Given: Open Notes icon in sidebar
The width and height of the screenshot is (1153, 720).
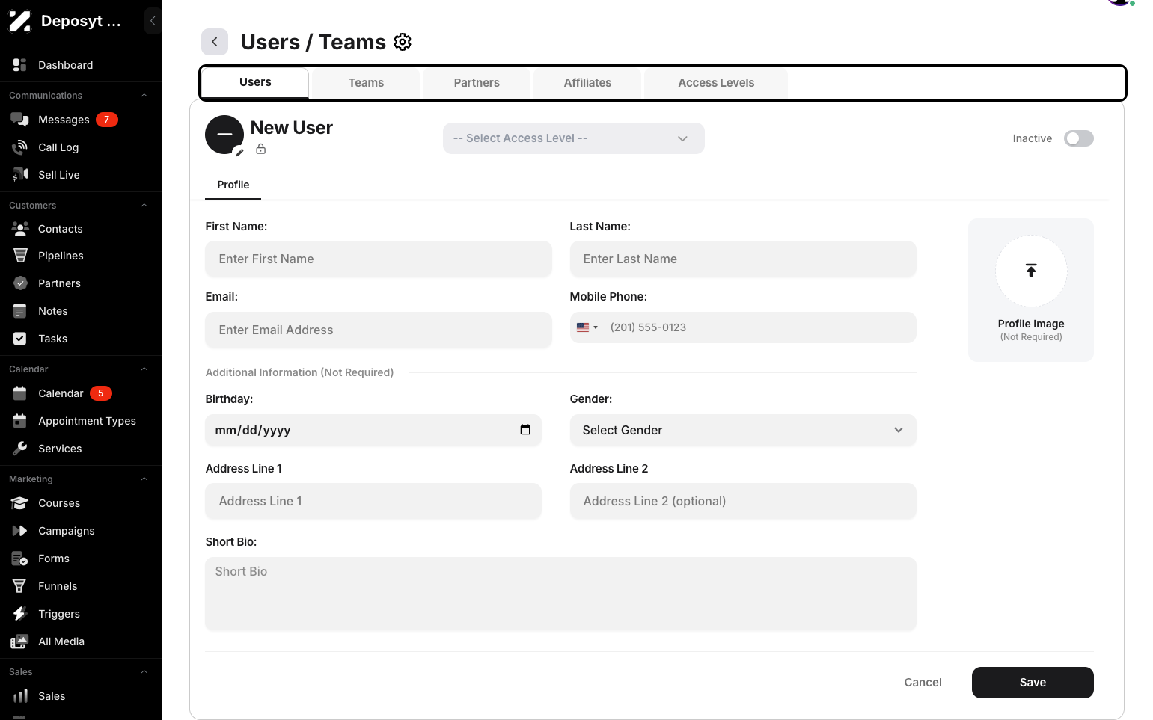Looking at the screenshot, I should pyautogui.click(x=20, y=311).
